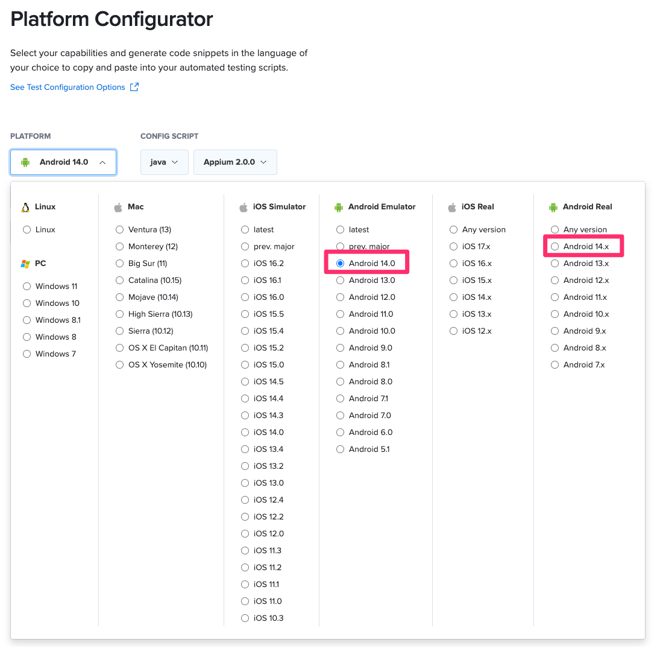Click the Android icon next to Android Emulator

pos(339,207)
